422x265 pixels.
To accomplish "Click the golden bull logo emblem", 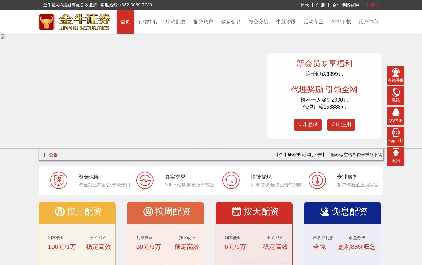I will [47, 22].
